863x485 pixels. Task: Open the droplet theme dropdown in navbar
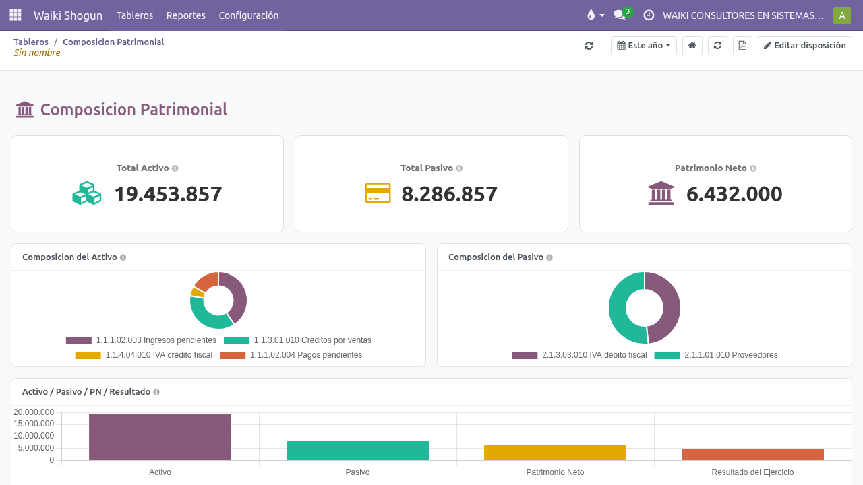595,15
